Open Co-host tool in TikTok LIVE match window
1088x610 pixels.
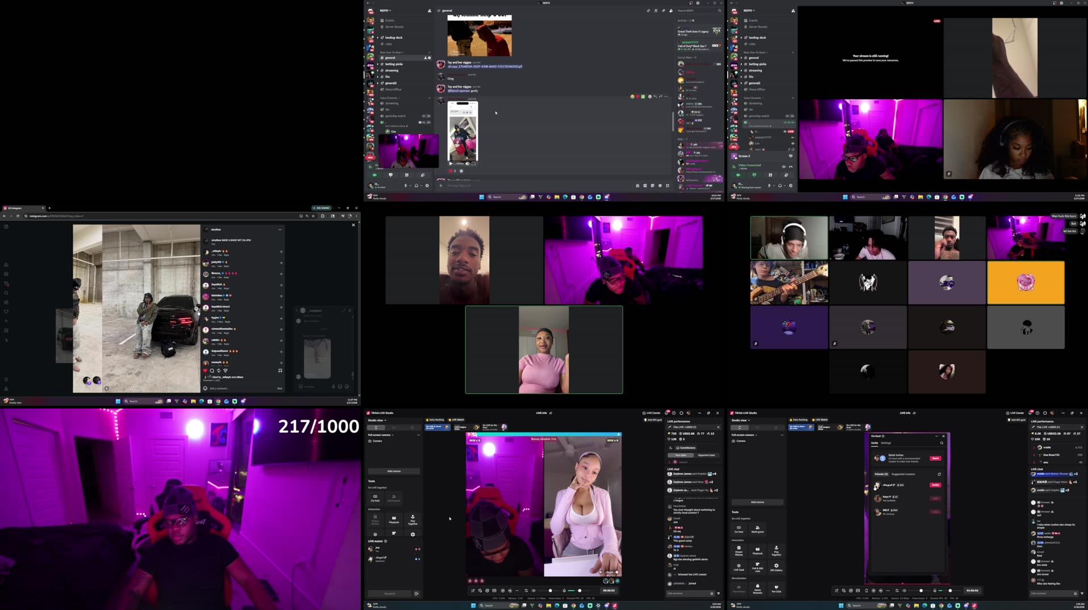pos(375,498)
